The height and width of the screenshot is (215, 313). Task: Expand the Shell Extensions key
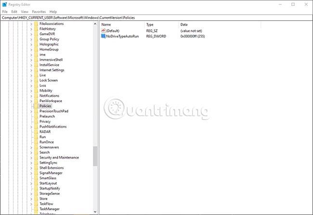[x=31, y=168]
